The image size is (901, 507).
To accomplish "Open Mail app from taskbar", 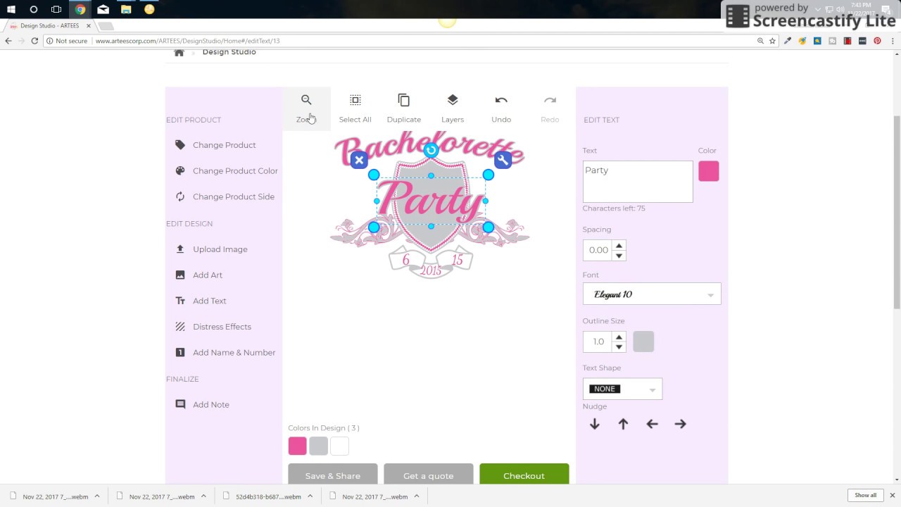I will click(x=103, y=9).
